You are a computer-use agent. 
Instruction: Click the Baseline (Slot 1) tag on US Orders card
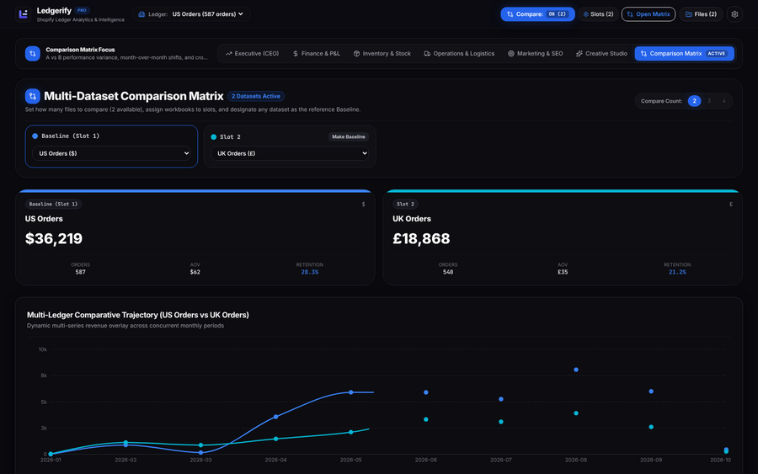53,204
